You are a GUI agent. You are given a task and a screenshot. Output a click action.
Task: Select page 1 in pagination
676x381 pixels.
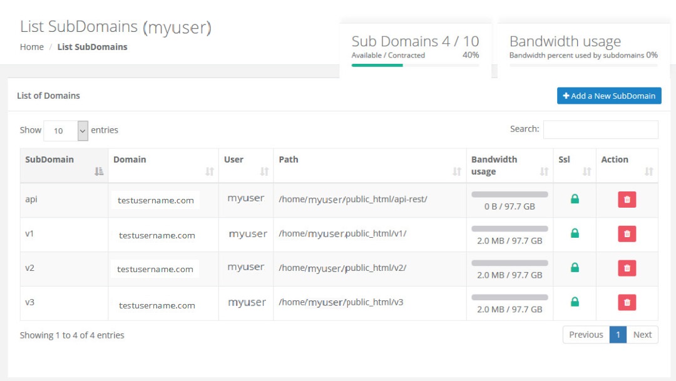coord(618,335)
